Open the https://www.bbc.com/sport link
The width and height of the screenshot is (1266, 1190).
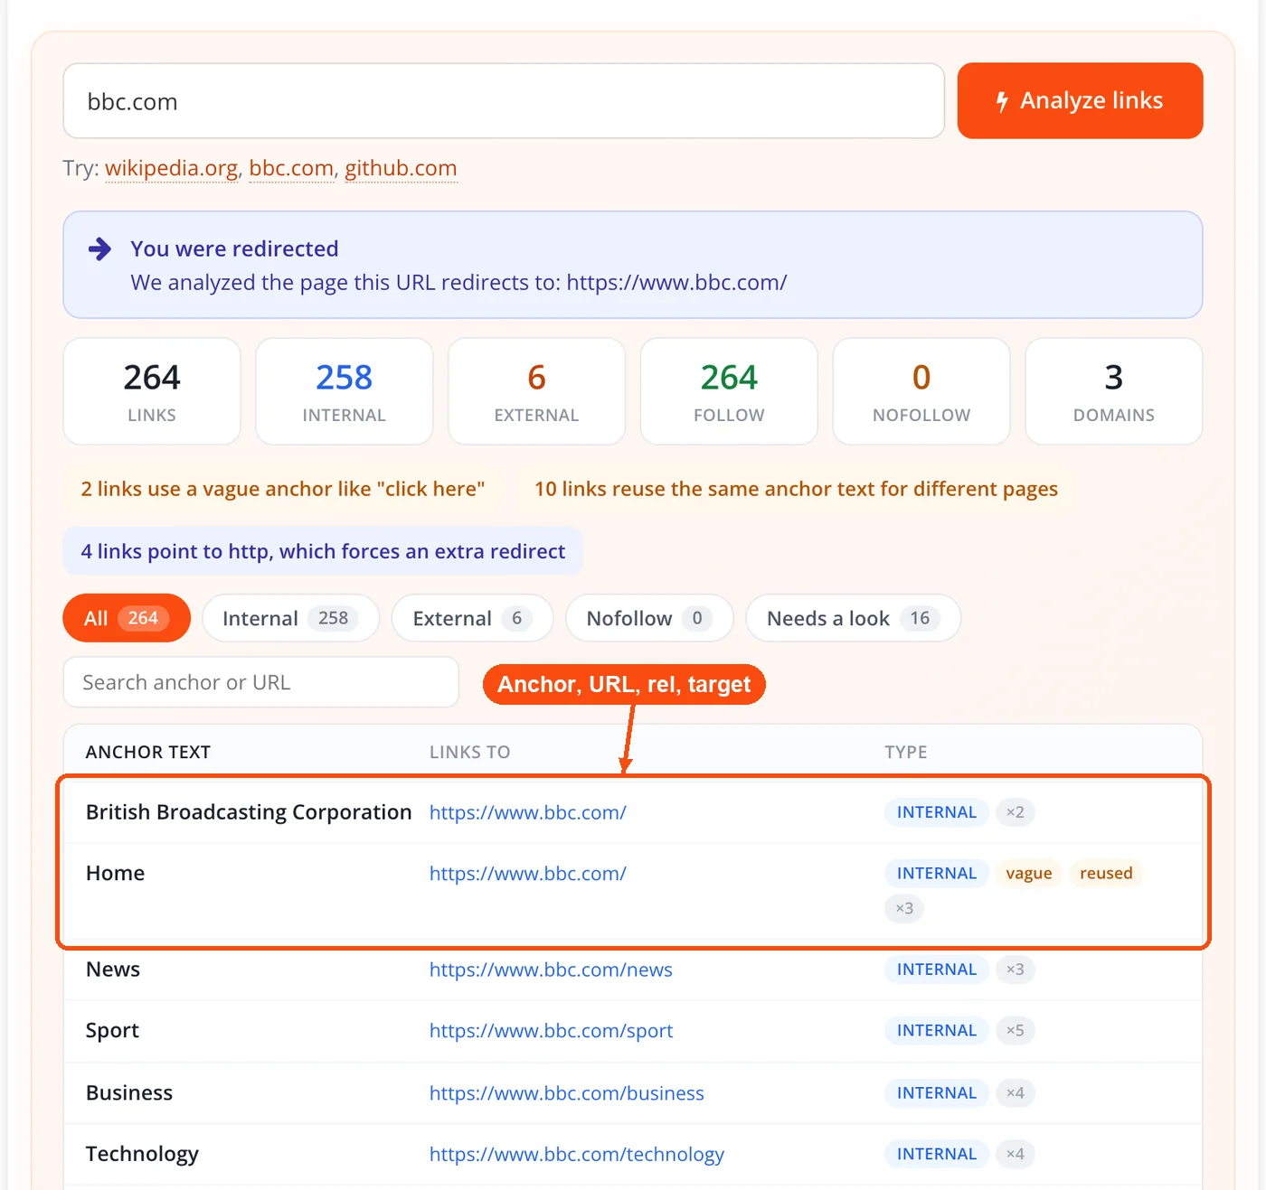click(x=551, y=1031)
